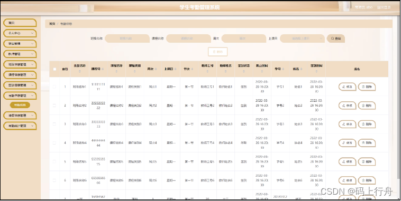
Task: Click the 课程名称3 cell
Action: pyautogui.click(x=116, y=124)
